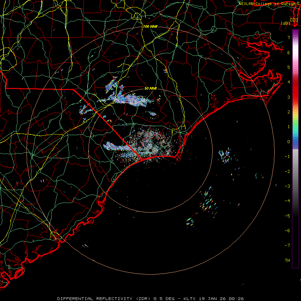Click the 7 value on the color scale
The height and width of the screenshot is (301, 301).
point(289,38)
